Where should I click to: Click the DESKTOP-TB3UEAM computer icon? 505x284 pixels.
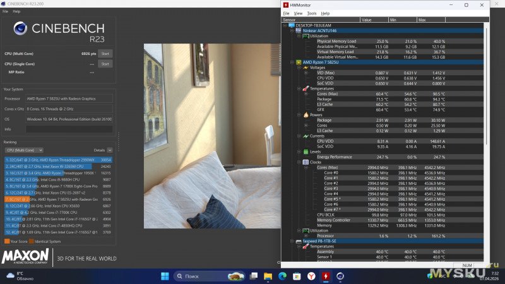[292, 25]
